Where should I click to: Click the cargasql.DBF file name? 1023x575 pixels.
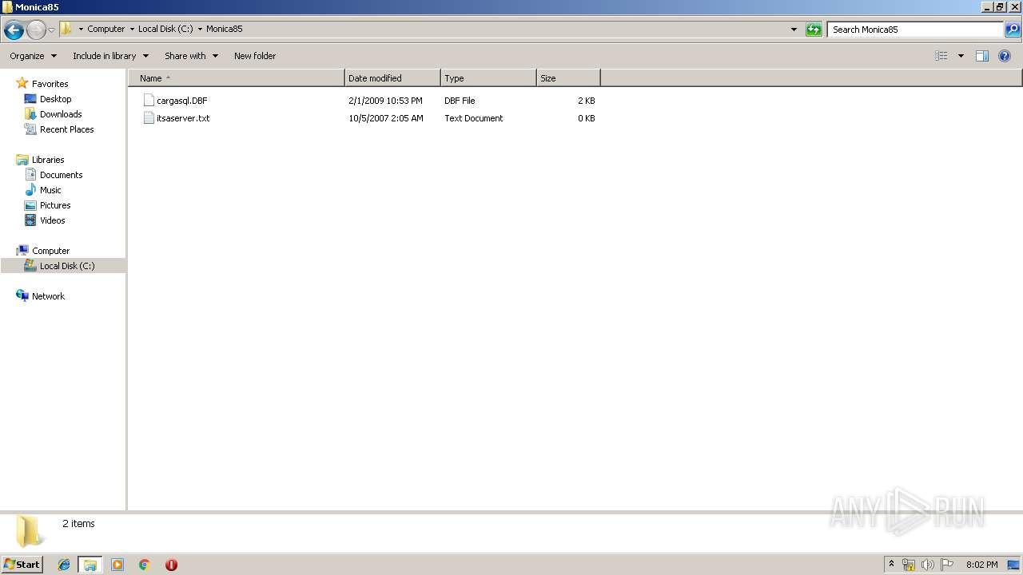182,101
